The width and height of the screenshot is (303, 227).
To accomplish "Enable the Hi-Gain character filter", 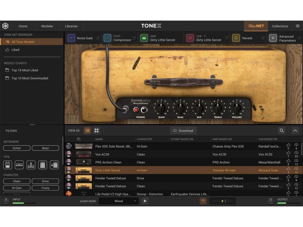I will point(17,188).
